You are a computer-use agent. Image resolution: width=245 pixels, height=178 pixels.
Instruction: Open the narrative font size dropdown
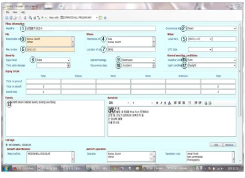click(x=152, y=103)
